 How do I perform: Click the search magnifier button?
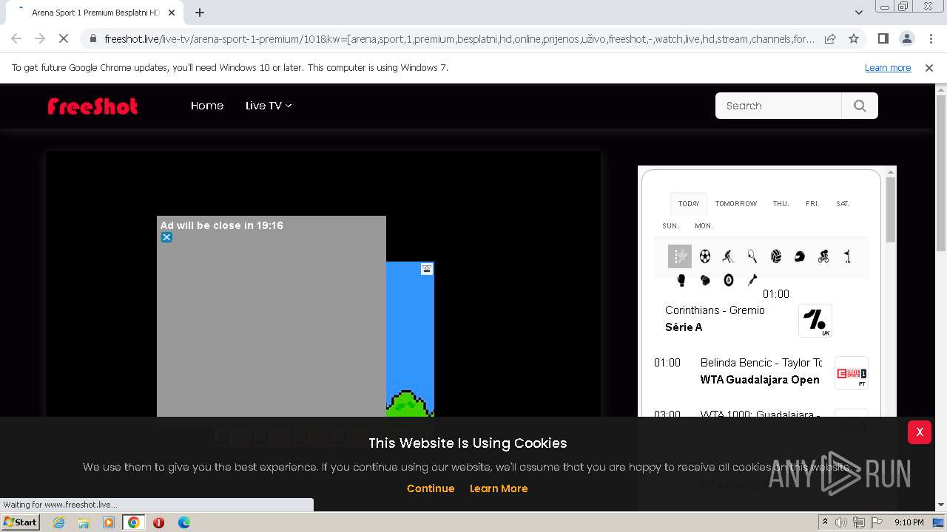(860, 106)
